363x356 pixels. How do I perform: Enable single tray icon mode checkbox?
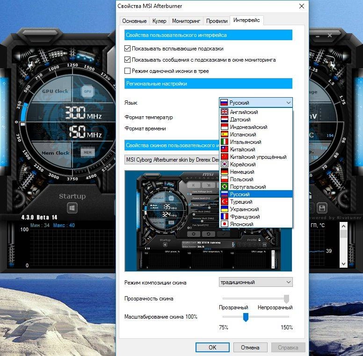pyautogui.click(x=127, y=71)
